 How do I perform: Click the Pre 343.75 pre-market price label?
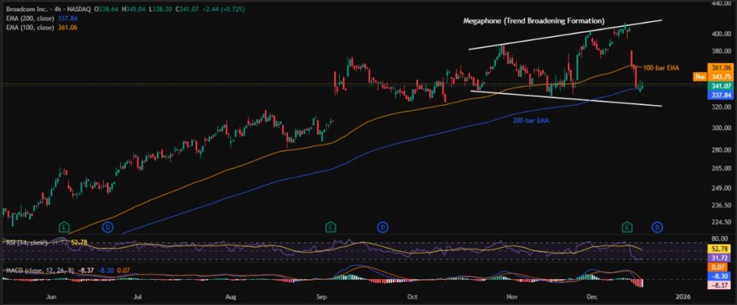(715, 76)
